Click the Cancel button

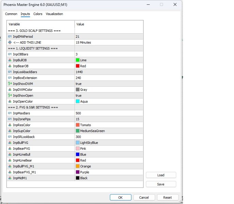tap(144, 198)
